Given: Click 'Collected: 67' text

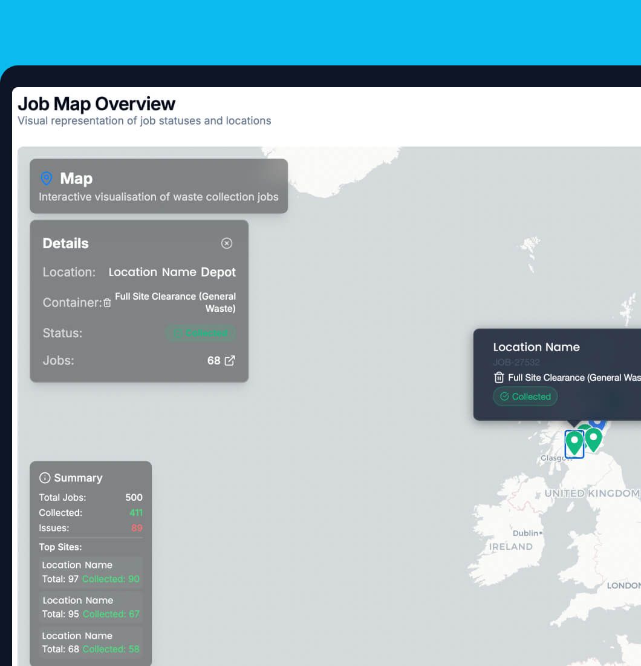Looking at the screenshot, I should [111, 614].
